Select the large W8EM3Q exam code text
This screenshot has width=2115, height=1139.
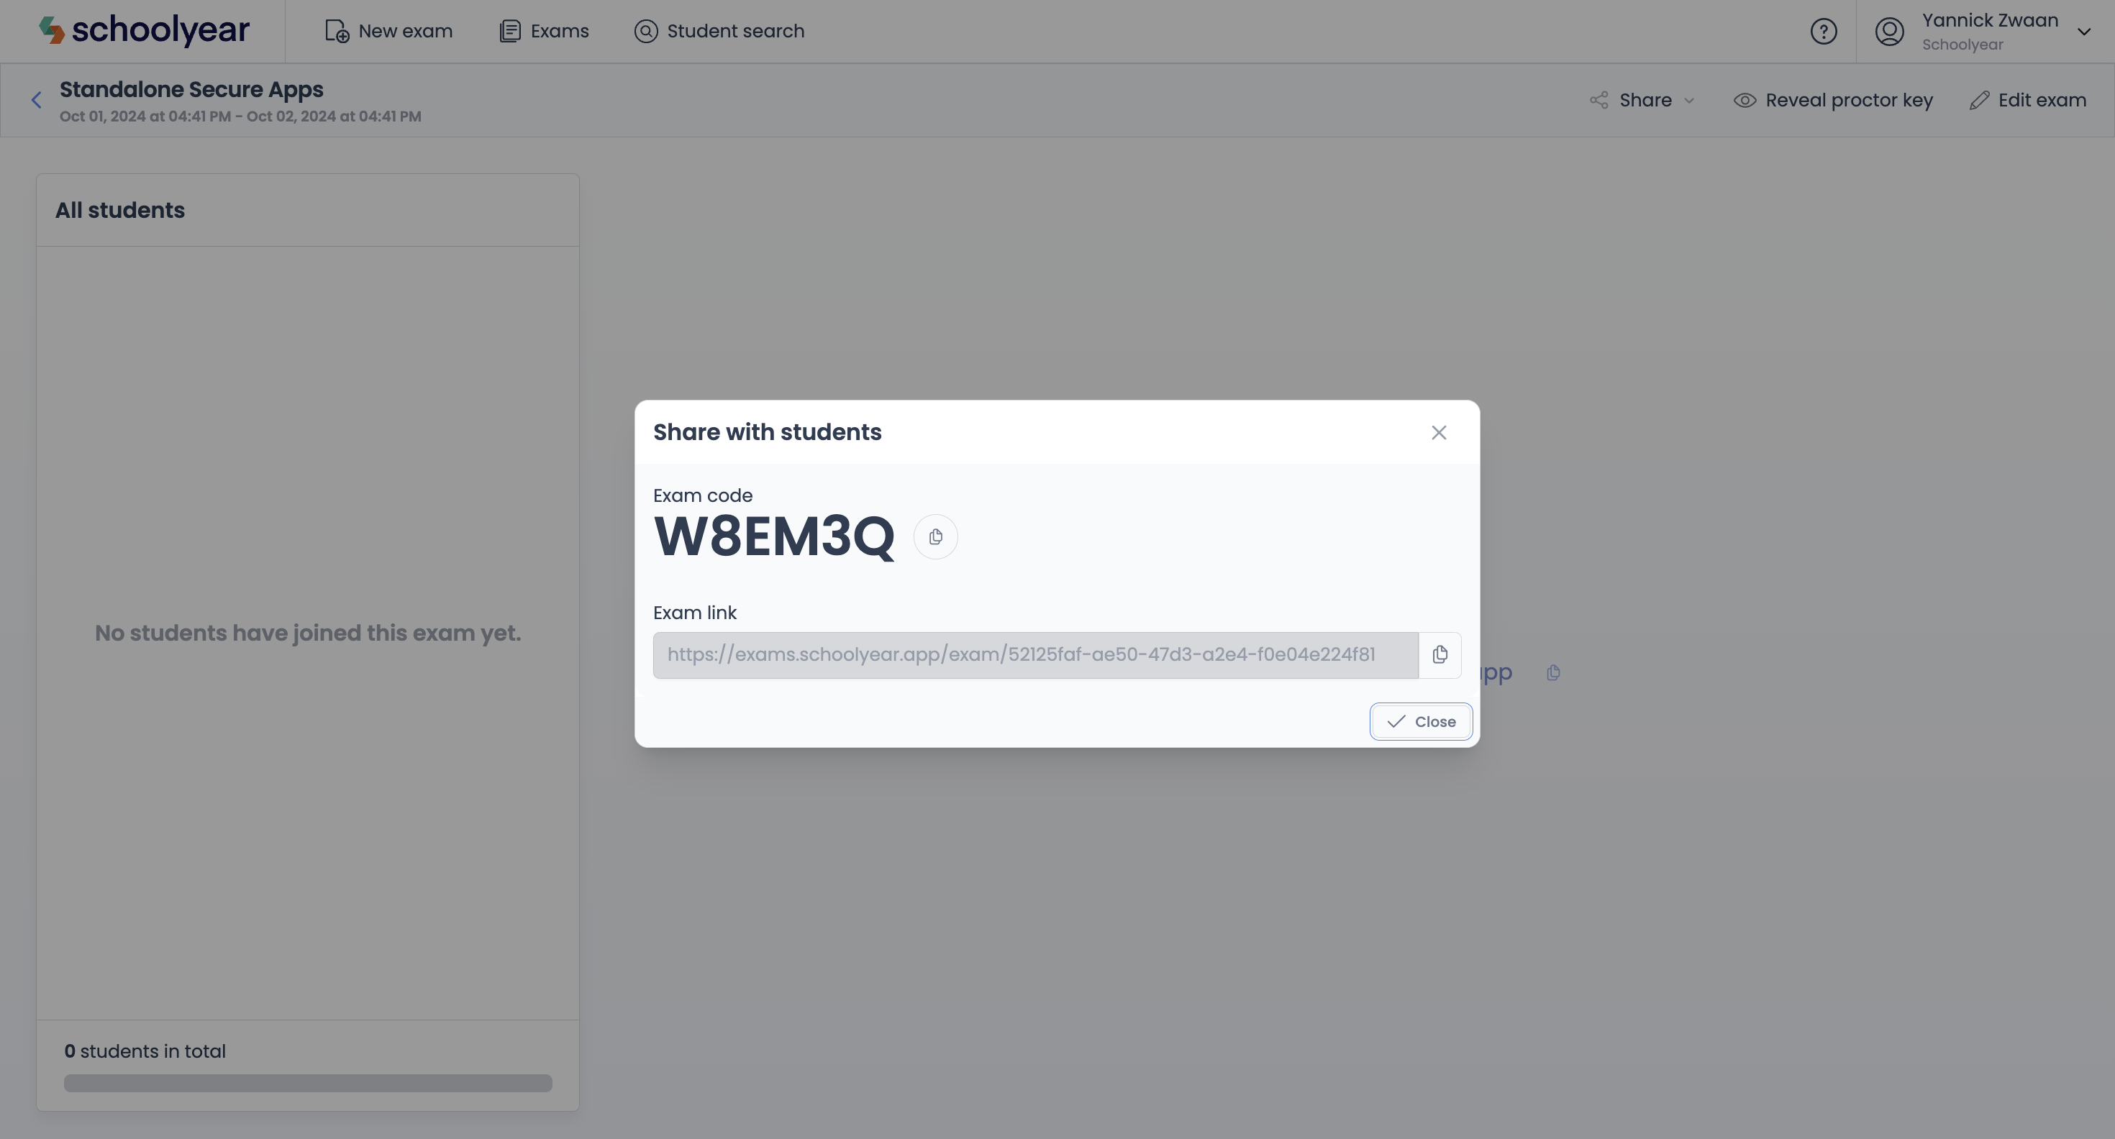pyautogui.click(x=773, y=536)
